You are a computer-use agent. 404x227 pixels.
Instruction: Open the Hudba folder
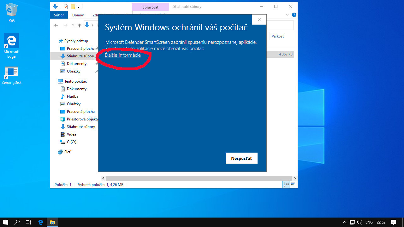[72, 96]
